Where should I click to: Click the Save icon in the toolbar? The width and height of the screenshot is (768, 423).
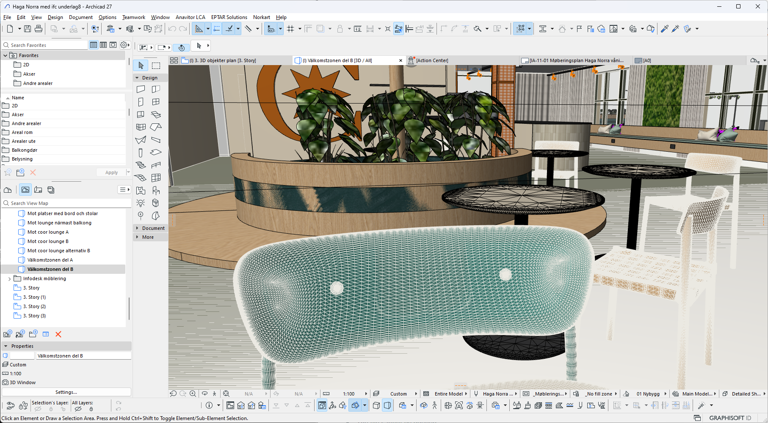[x=28, y=29]
